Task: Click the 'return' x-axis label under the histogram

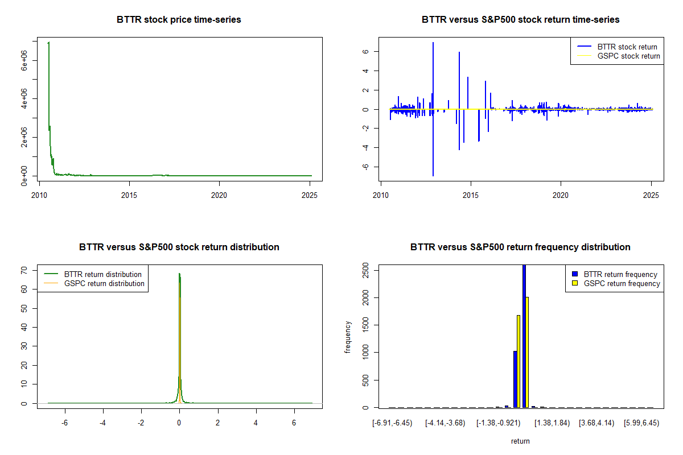Action: (520, 441)
